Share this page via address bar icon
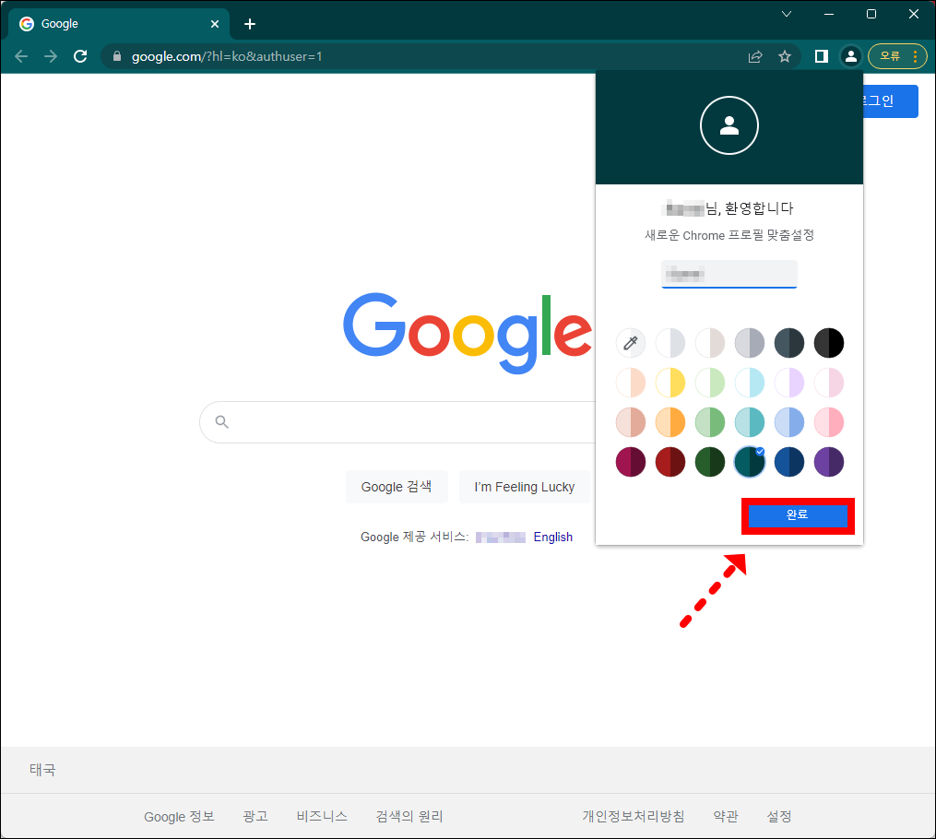 755,56
